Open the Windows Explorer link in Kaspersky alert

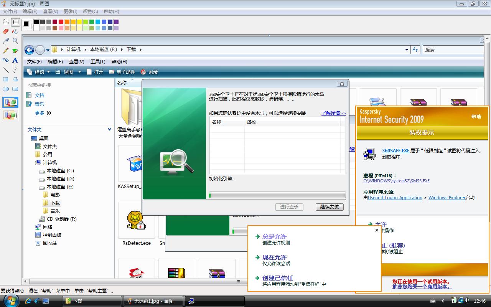(x=447, y=198)
